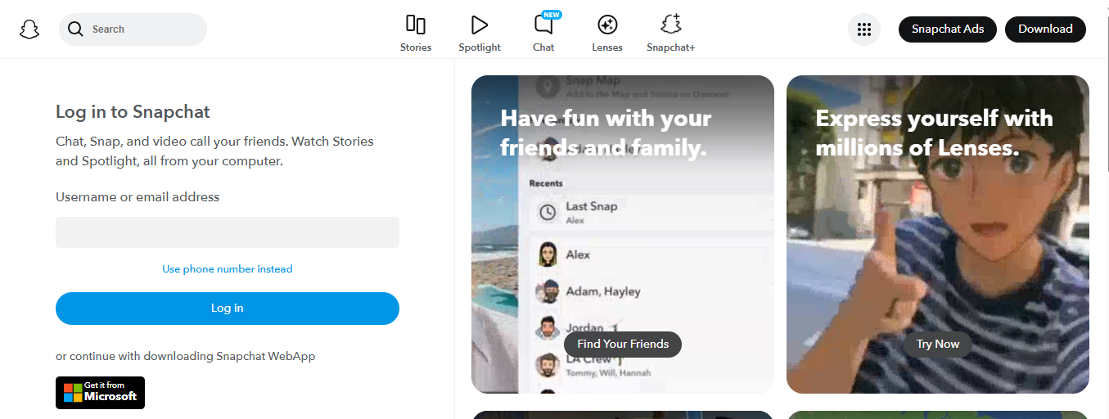Click the Last Snap row text
Image resolution: width=1109 pixels, height=419 pixels.
point(592,206)
